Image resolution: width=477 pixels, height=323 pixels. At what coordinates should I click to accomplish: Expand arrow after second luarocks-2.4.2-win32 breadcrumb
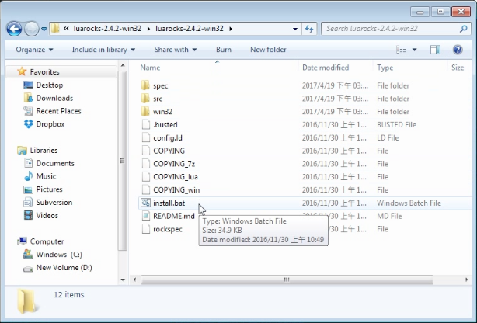click(231, 29)
